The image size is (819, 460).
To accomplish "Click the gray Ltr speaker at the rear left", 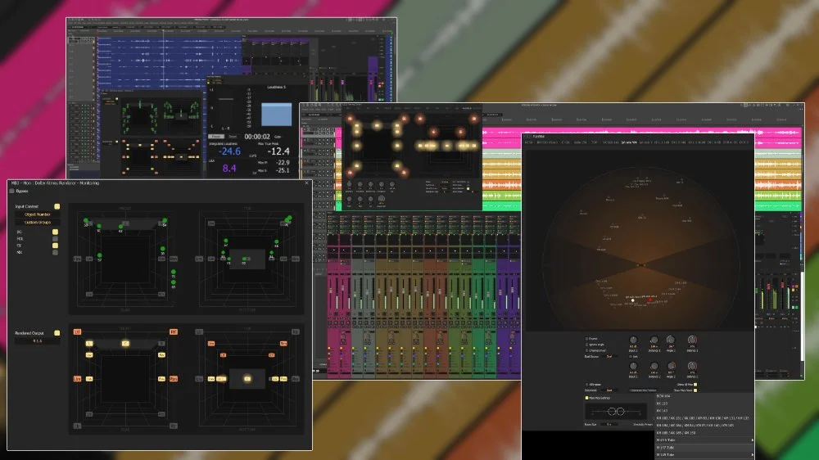I will [77, 426].
